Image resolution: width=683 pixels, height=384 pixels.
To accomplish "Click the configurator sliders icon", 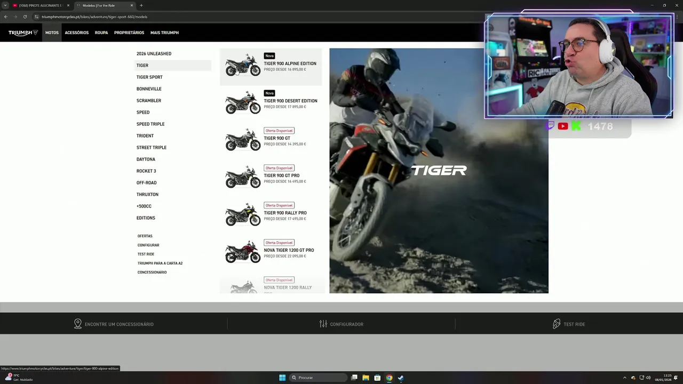I will [323, 324].
